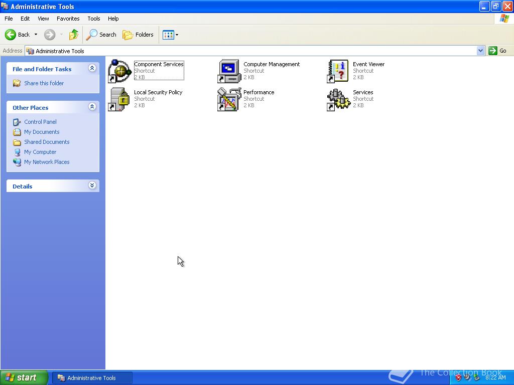The image size is (514, 385).
Task: Click the Share this folder icon
Action: [17, 83]
